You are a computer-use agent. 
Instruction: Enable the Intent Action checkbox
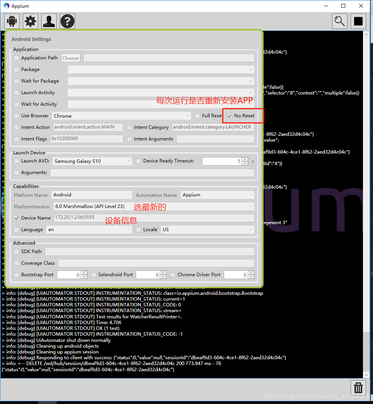(17, 128)
